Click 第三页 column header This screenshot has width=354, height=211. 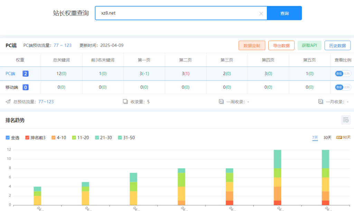point(227,60)
